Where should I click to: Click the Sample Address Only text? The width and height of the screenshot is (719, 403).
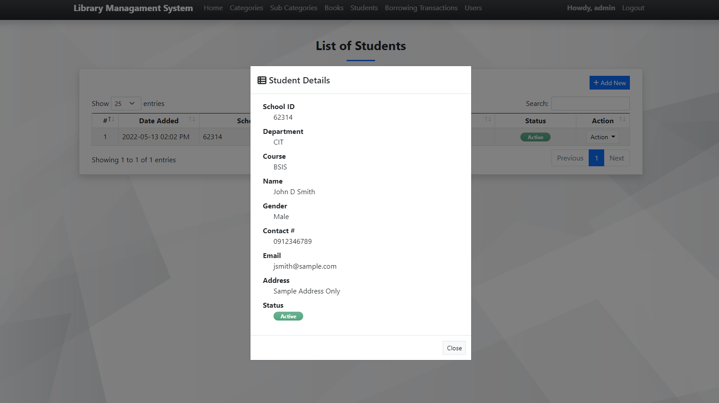pyautogui.click(x=307, y=291)
